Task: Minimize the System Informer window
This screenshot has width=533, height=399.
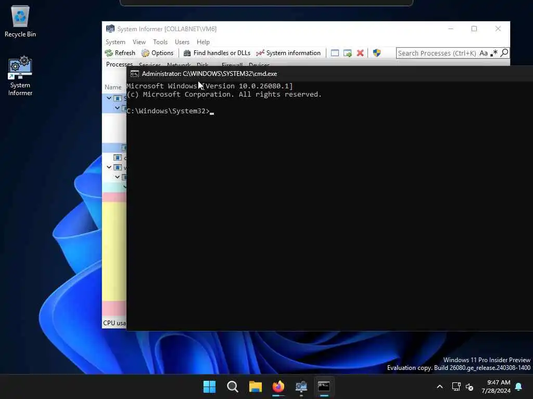Action: pyautogui.click(x=451, y=29)
